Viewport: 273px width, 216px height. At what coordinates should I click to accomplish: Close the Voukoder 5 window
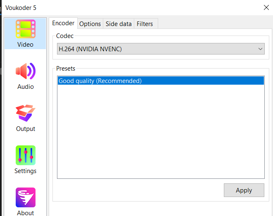266,7
